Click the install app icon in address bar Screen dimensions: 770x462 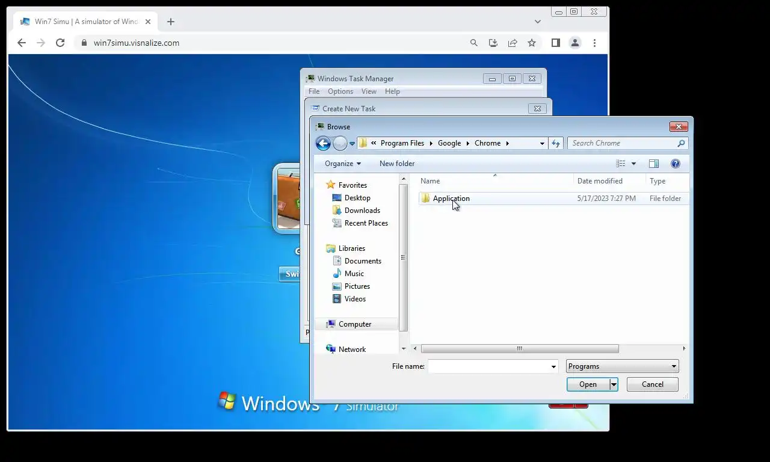(493, 43)
